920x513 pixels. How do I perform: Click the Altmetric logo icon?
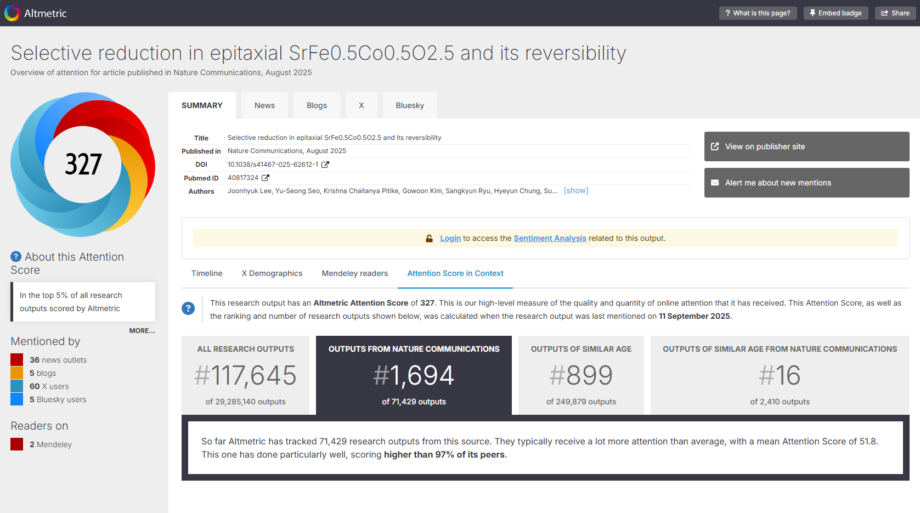point(12,13)
